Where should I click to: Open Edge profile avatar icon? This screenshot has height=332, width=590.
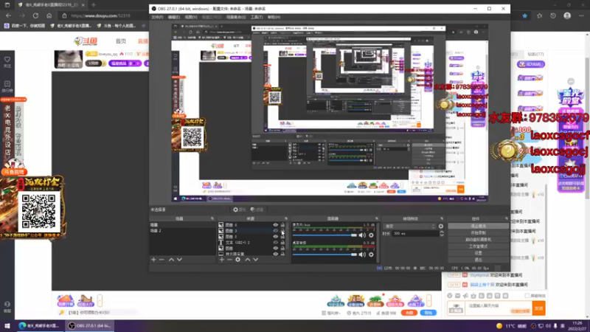[x=567, y=15]
